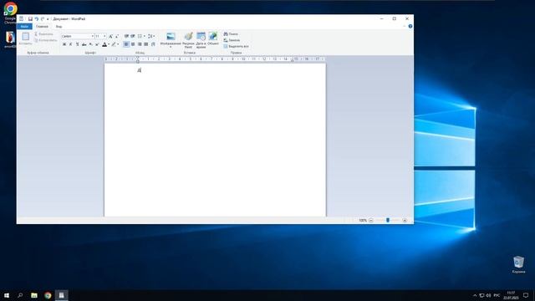This screenshot has height=301, width=535.
Task: Open the Windows Start menu
Action: [x=7, y=295]
